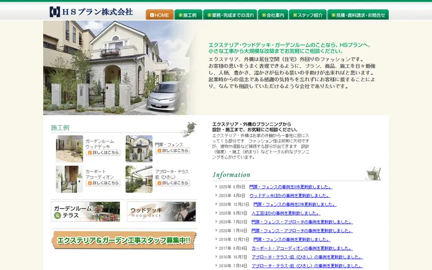This screenshot has width=432, height=270.
Task: Open the 2020年 9月23日 人工芝ほか update link
Action: coord(286,213)
